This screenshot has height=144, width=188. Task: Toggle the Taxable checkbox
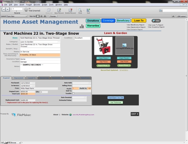73,93
